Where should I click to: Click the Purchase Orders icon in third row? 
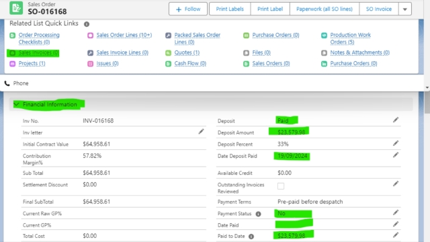click(324, 64)
